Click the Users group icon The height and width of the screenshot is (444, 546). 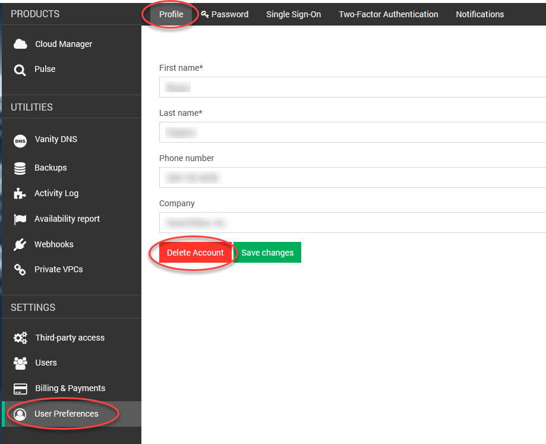20,363
